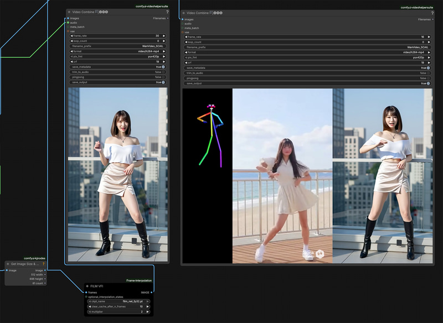
Task: Click the Get Image Size node title
Action: pos(25,264)
